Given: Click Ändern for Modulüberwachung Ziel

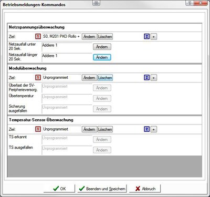Looking at the screenshot, I should click(89, 78).
